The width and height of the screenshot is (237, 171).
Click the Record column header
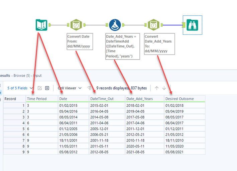coord(14,99)
